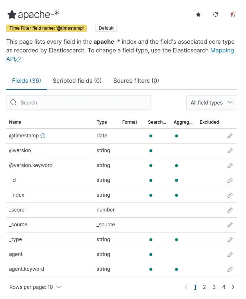This screenshot has height=299, width=246.
Task: Select the _type field name
Action: pyautogui.click(x=16, y=239)
